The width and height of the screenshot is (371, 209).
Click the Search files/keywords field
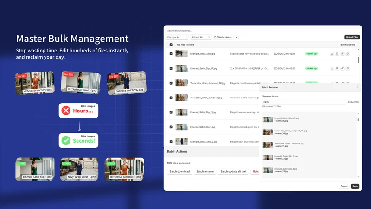coord(262,31)
